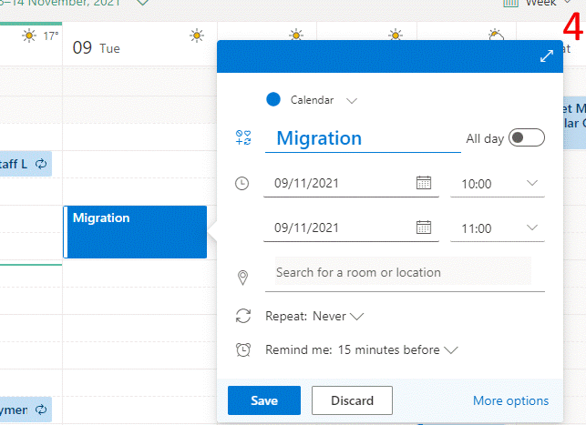Open the end date calendar picker icon

(424, 228)
